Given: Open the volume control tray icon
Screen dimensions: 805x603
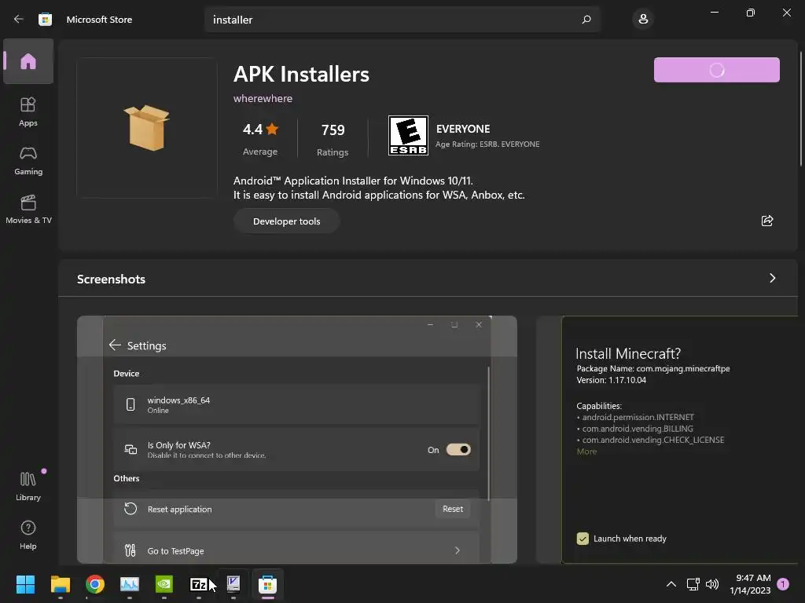Looking at the screenshot, I should 712,584.
